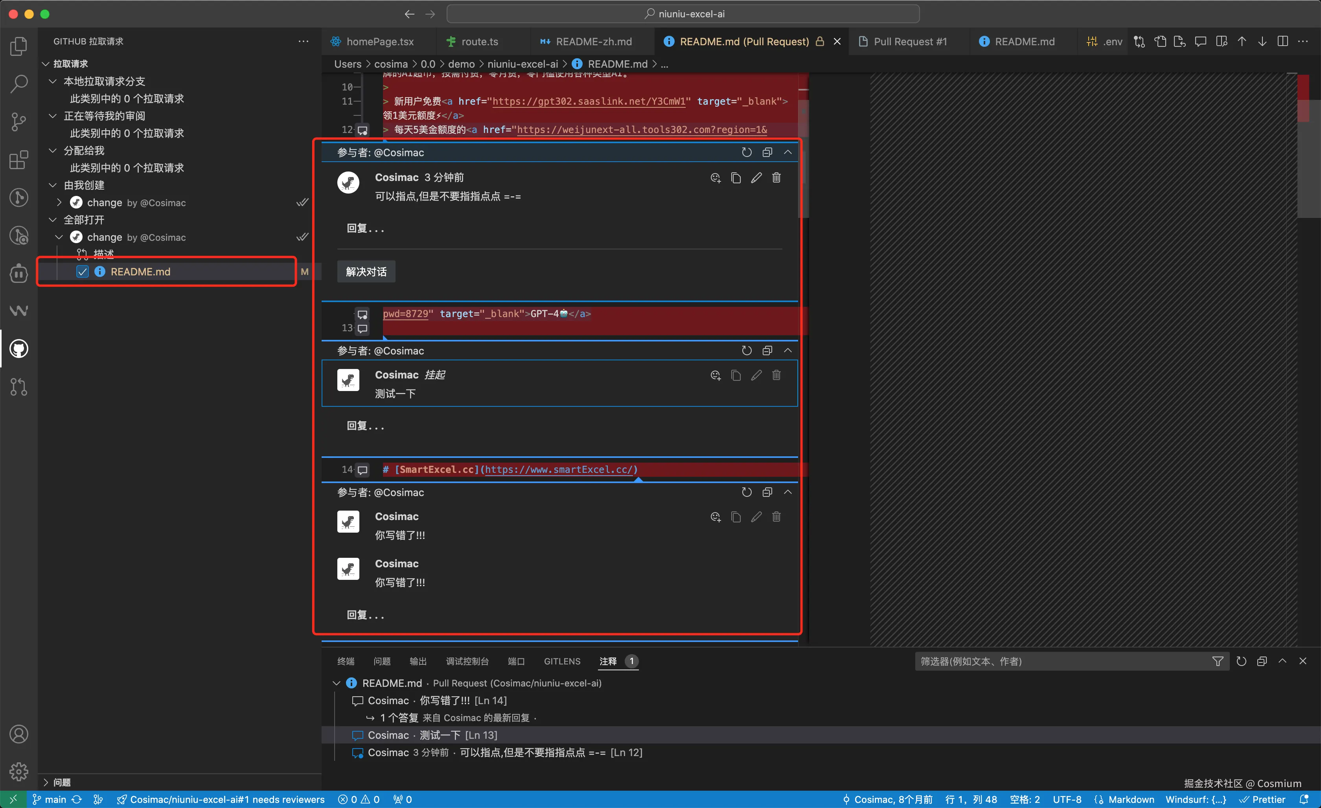Expand the '本地拉取请求分支' tree item

[53, 81]
